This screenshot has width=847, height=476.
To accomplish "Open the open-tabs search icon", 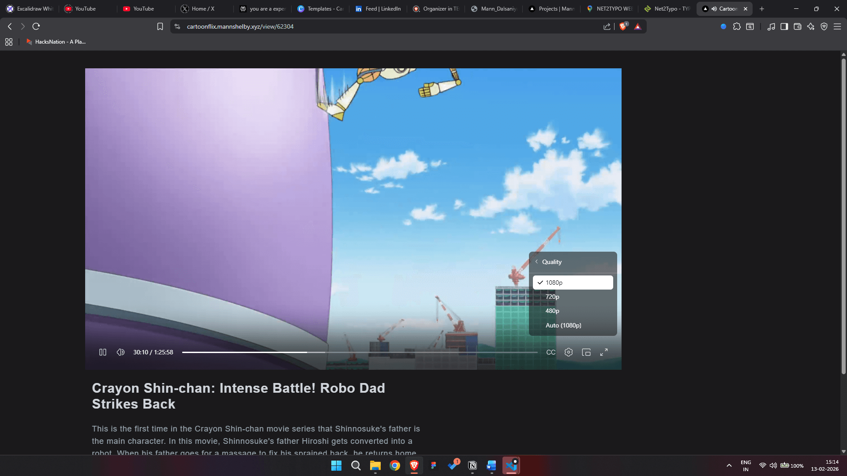I will click(750, 26).
